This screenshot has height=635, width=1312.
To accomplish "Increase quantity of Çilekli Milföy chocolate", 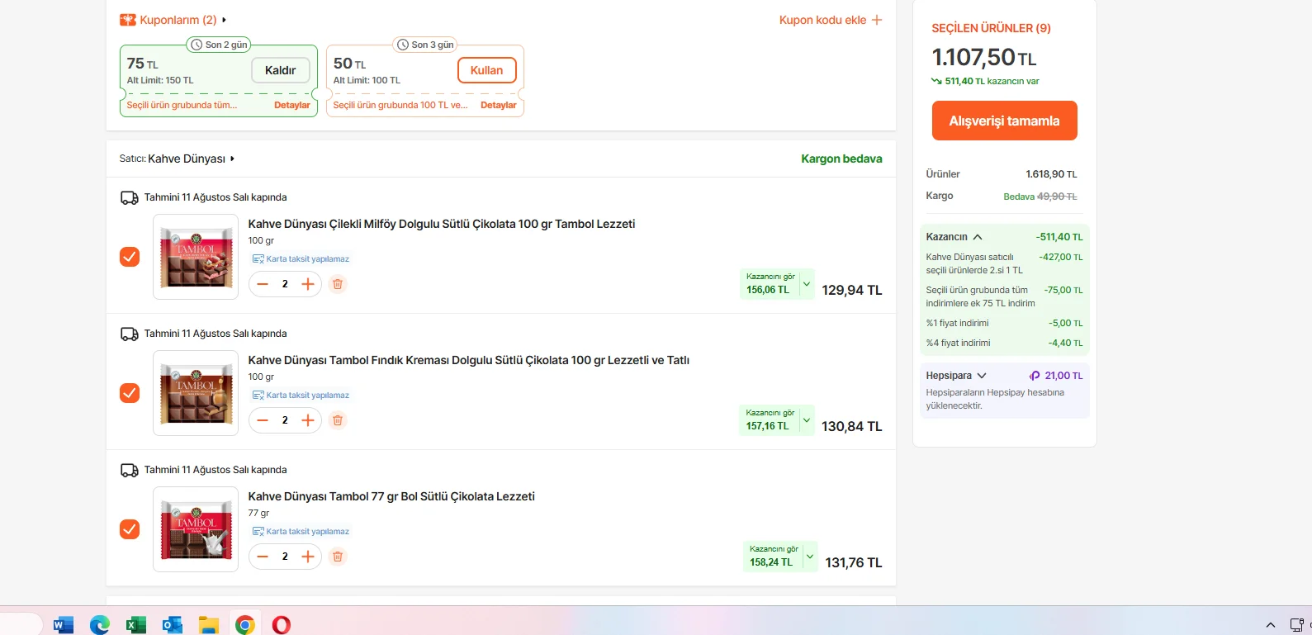I will (x=308, y=284).
